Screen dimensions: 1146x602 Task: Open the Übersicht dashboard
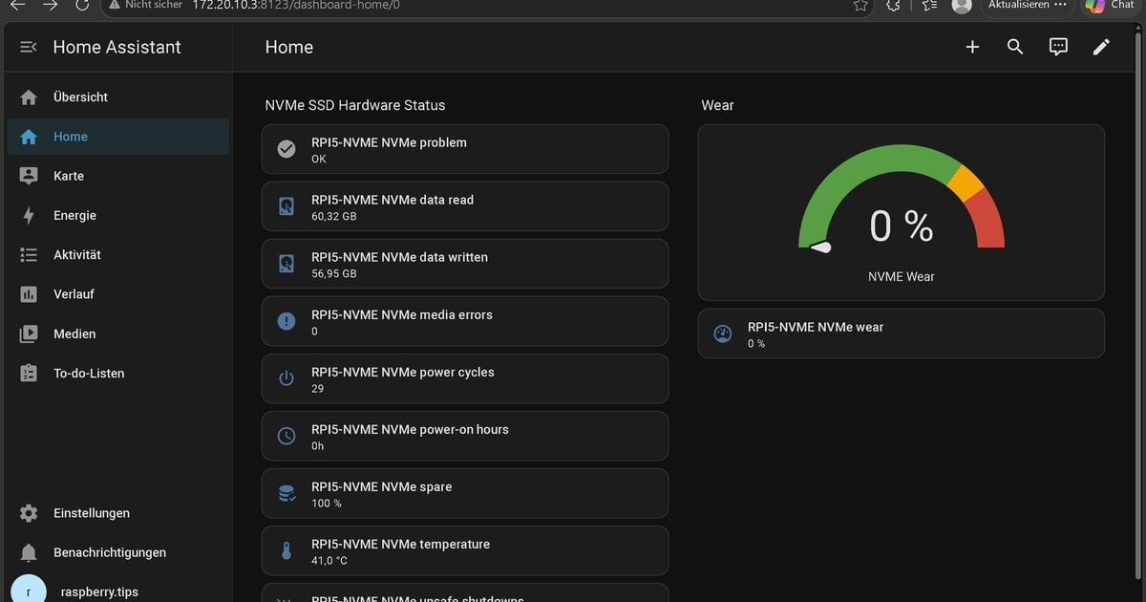pyautogui.click(x=117, y=97)
